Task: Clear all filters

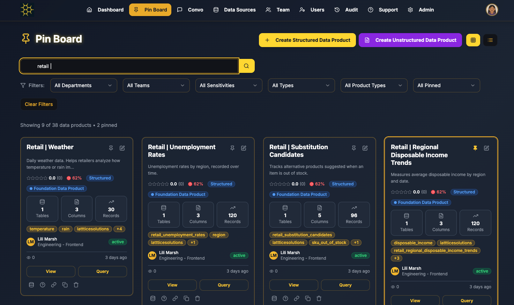Action: pyautogui.click(x=39, y=104)
